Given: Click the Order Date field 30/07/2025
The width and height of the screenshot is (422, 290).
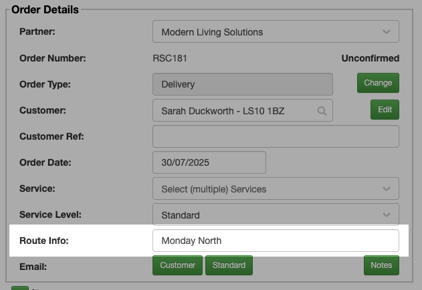Looking at the screenshot, I should point(209,162).
